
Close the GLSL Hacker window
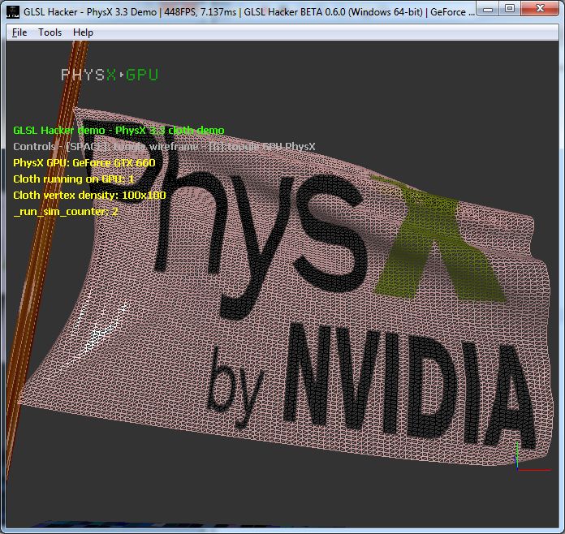click(x=539, y=9)
